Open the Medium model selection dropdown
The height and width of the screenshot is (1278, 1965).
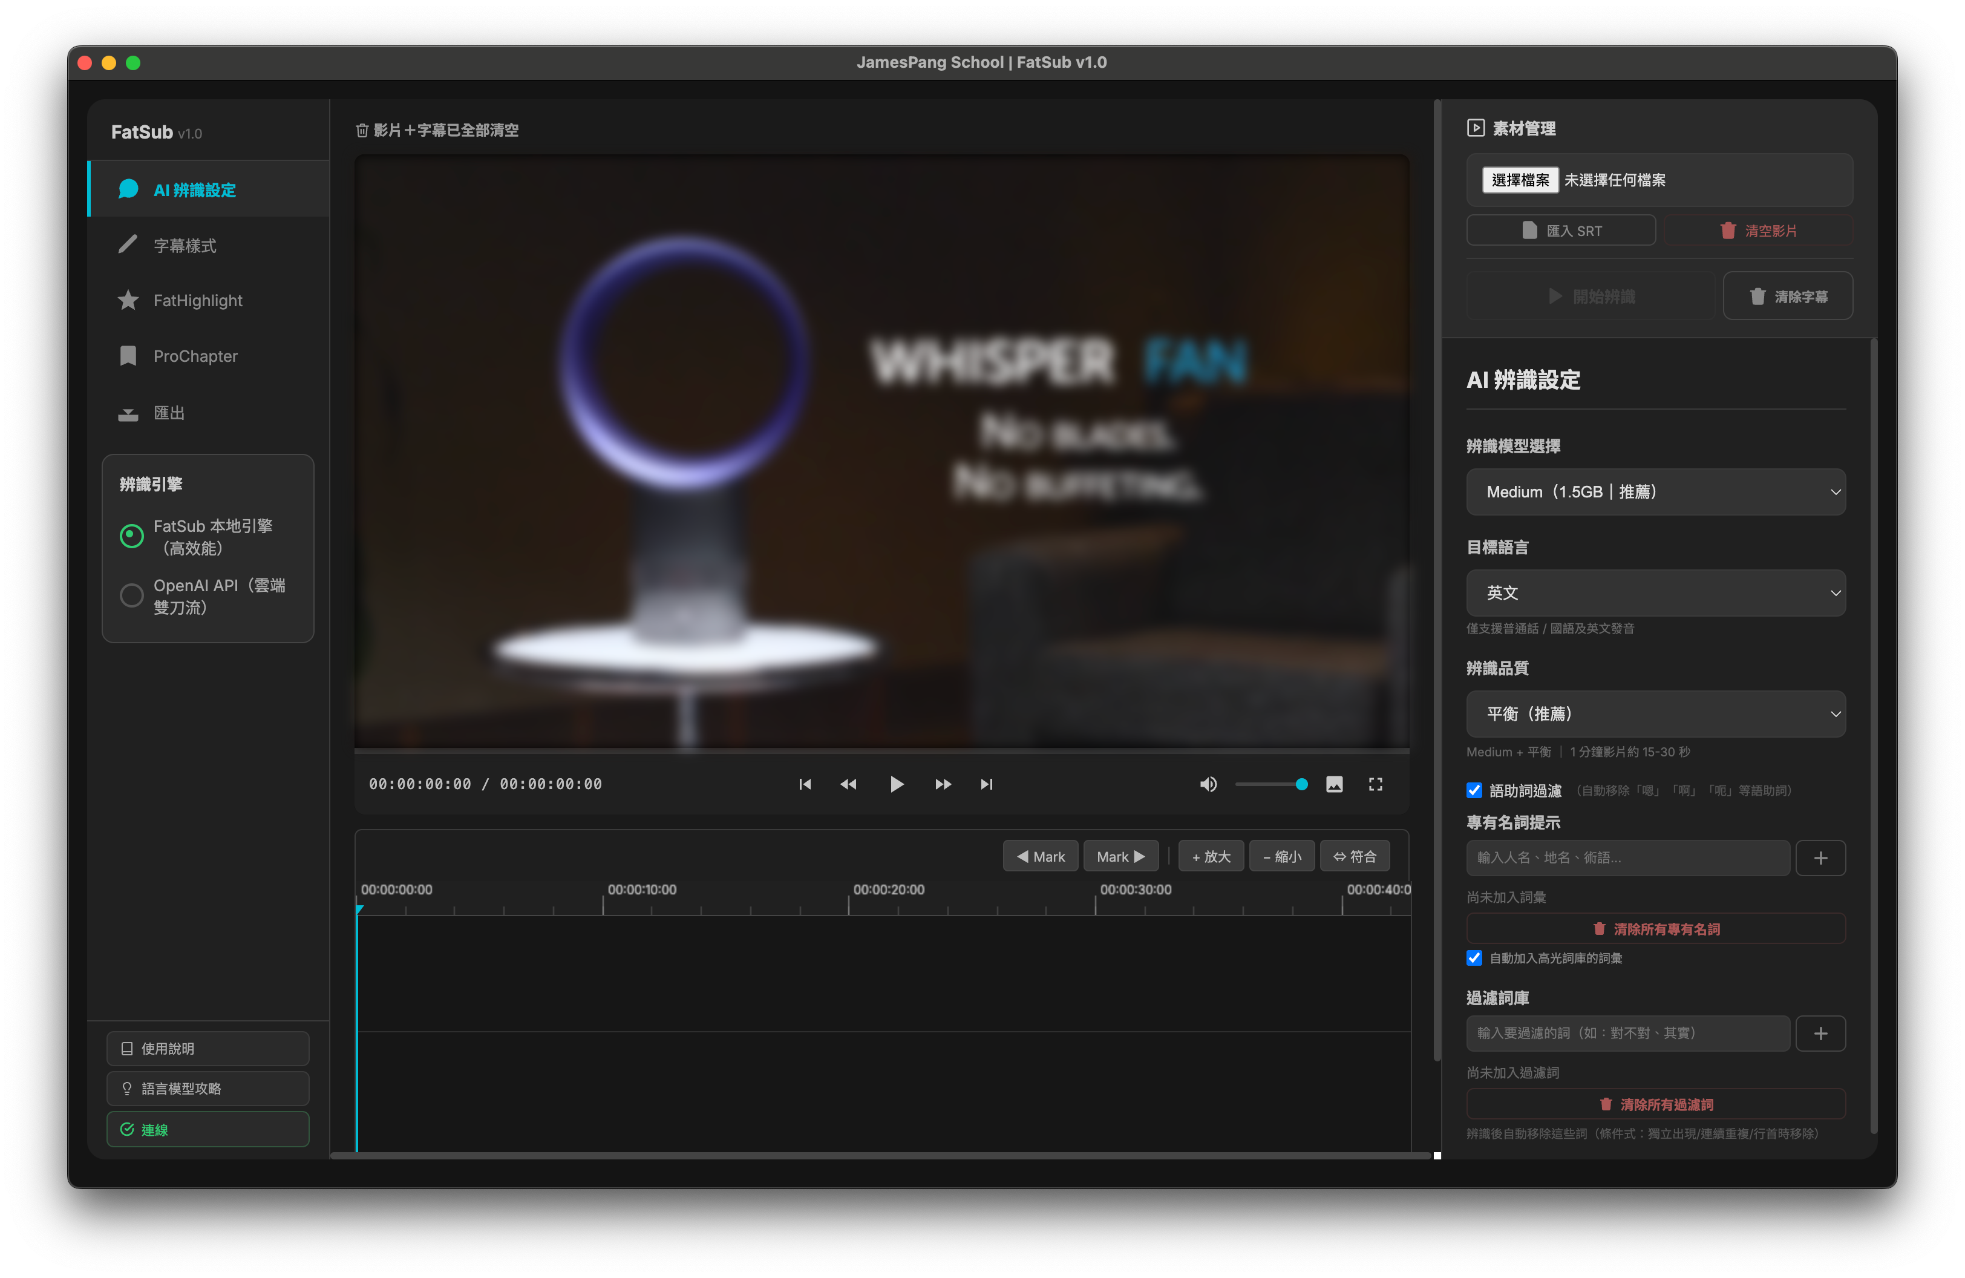(1655, 492)
